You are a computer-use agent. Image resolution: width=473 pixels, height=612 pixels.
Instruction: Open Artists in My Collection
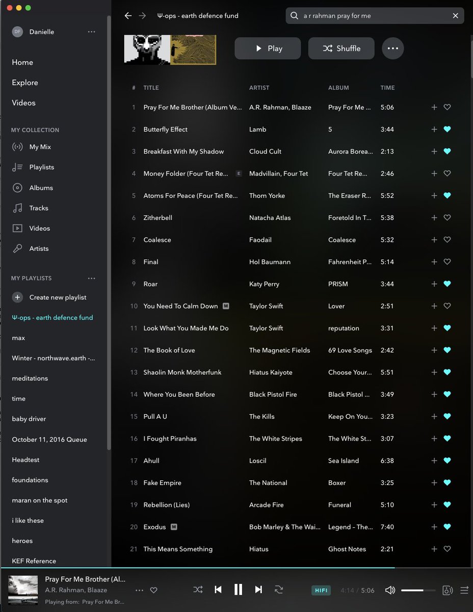(x=39, y=249)
